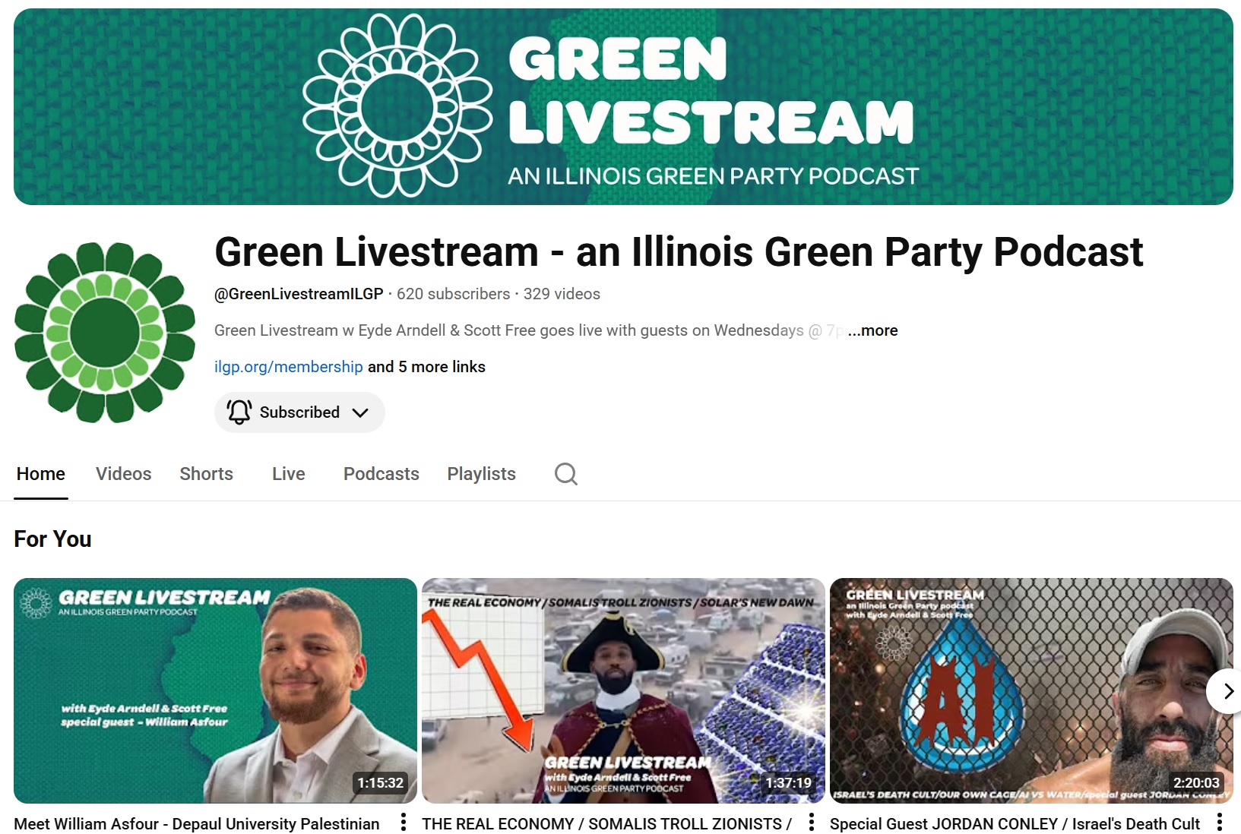Click the Green Livestream banner image
Screen dimensions: 1241x834
[623, 107]
